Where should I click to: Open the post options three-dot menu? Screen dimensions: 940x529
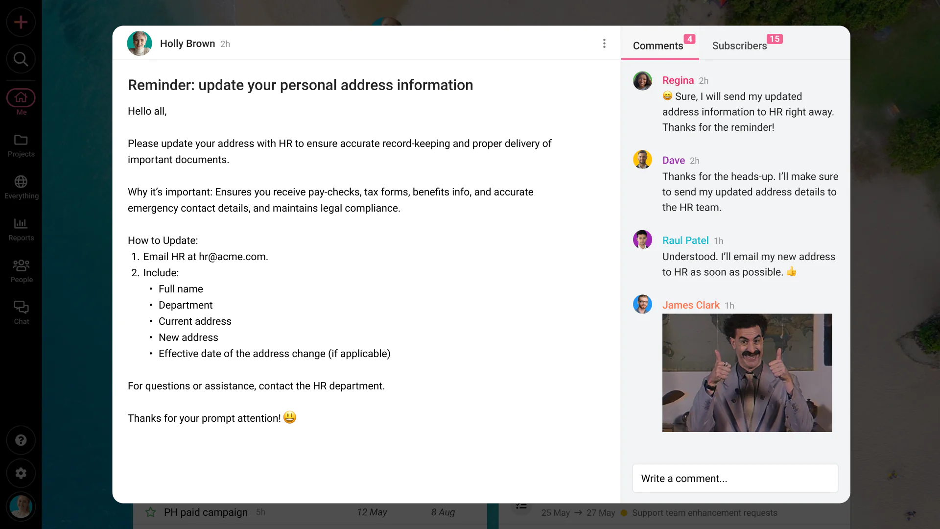[x=604, y=44]
